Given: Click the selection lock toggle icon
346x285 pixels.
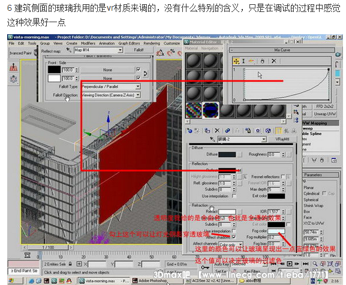Looking at the screenshot, I should tap(70, 263).
